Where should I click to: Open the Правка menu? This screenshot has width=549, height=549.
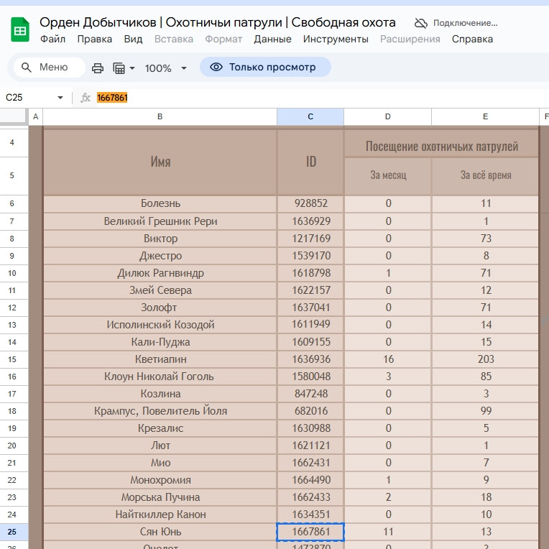pos(95,40)
